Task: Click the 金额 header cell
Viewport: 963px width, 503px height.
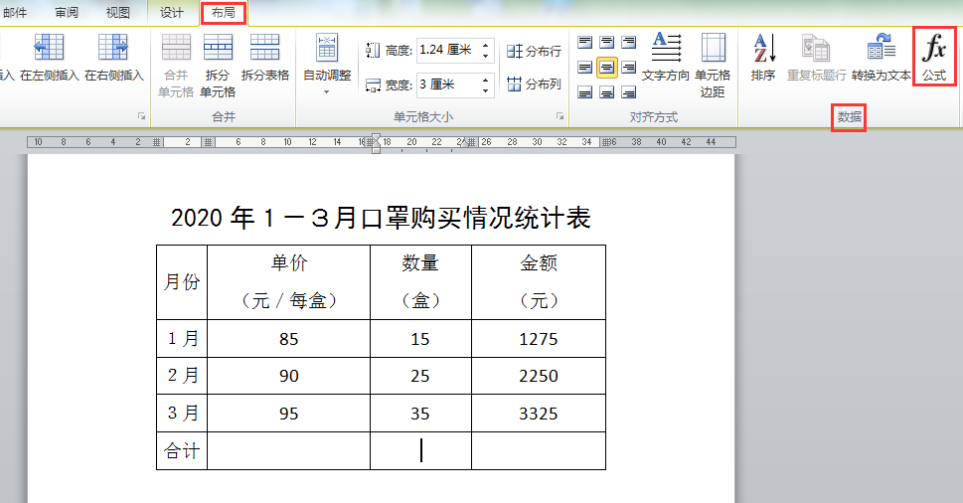Action: pyautogui.click(x=539, y=282)
